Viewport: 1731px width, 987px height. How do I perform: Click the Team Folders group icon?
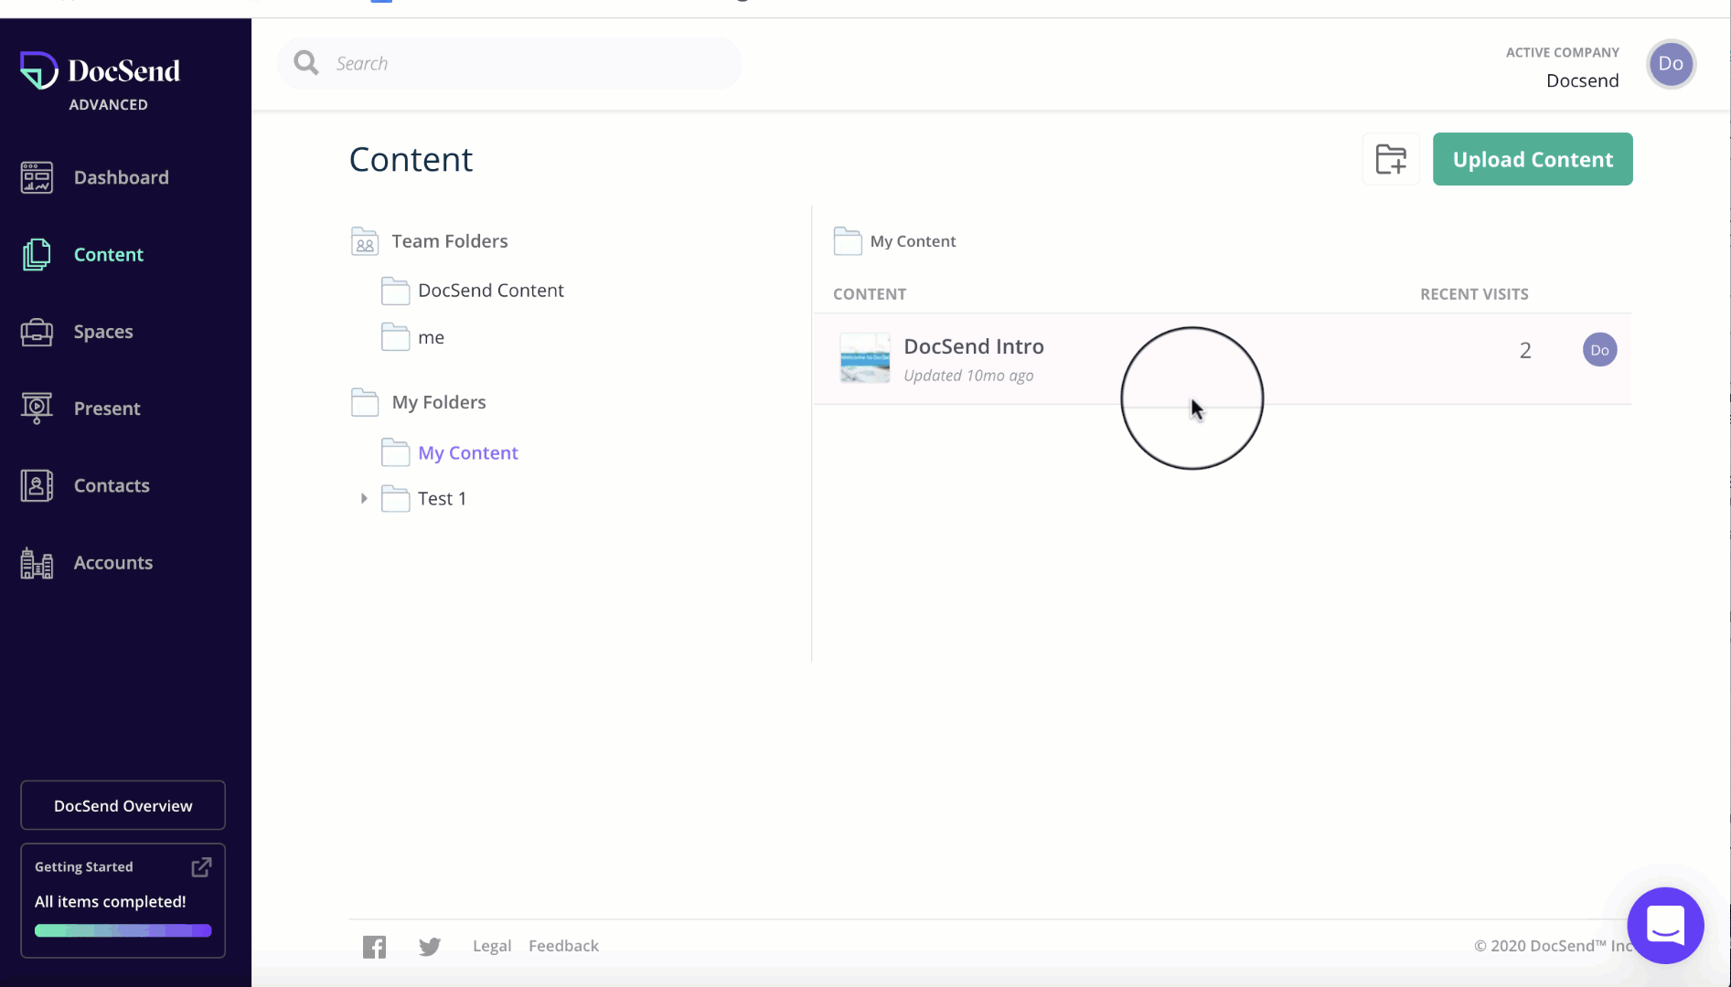(365, 241)
